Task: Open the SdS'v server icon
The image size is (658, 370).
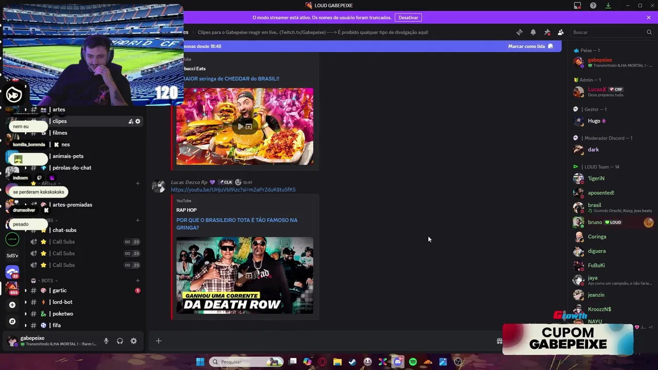Action: click(12, 255)
